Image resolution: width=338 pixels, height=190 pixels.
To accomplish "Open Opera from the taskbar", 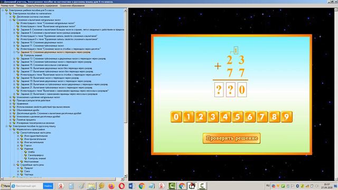I will [x=121, y=186].
